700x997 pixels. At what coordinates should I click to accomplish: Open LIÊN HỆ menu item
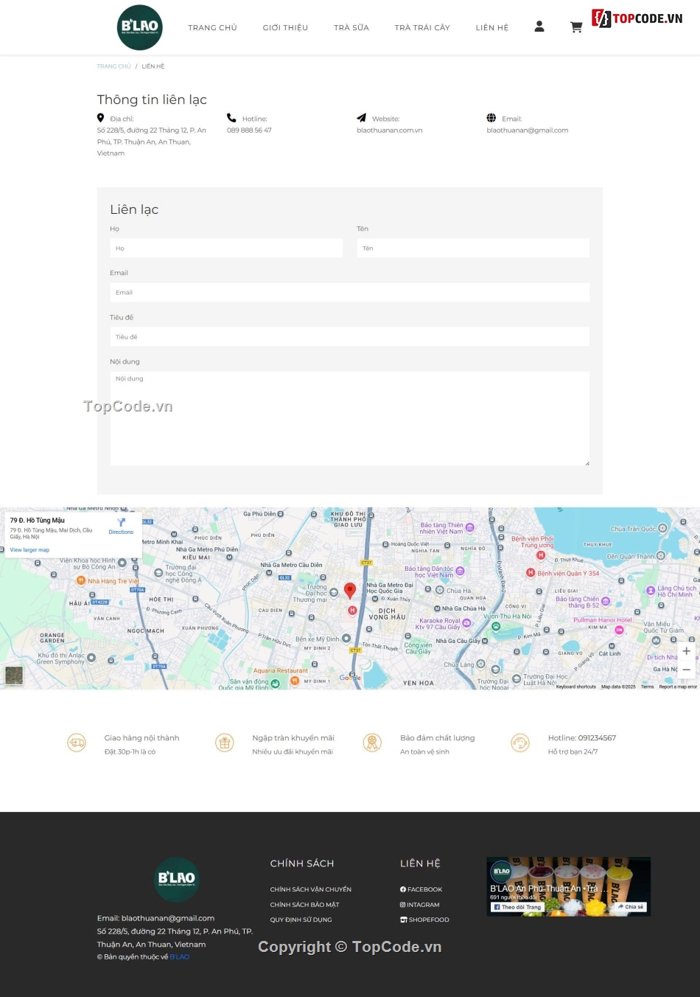(492, 28)
